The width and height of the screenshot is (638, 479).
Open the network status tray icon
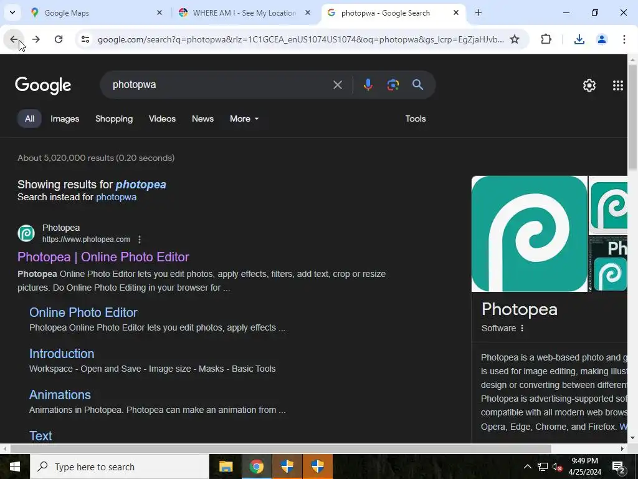[543, 467]
